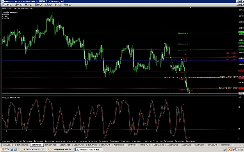Open the 文件(F) file menu
Image resolution: width=244 pixels, height=152 pixels.
(9, 5)
